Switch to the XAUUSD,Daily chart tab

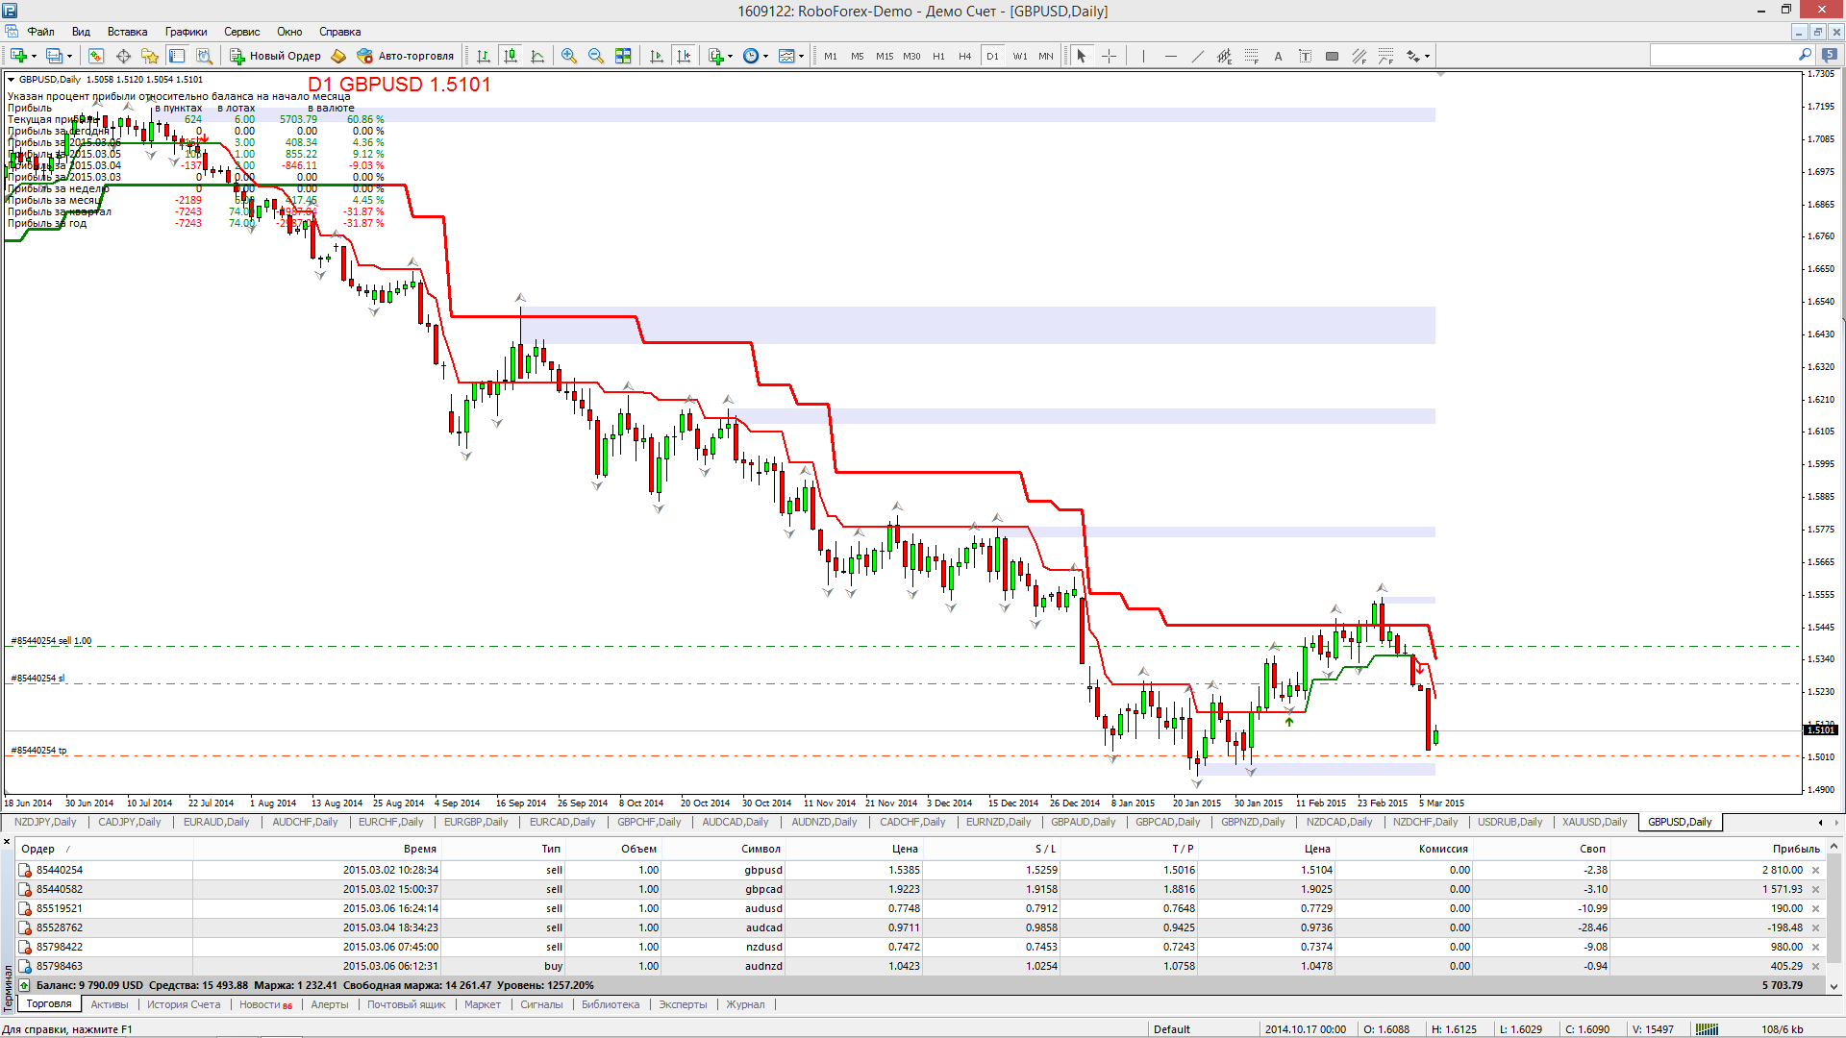[1594, 822]
